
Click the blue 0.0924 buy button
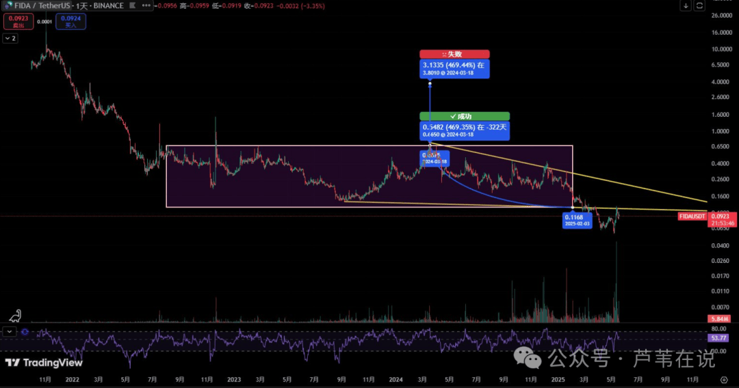tap(70, 22)
